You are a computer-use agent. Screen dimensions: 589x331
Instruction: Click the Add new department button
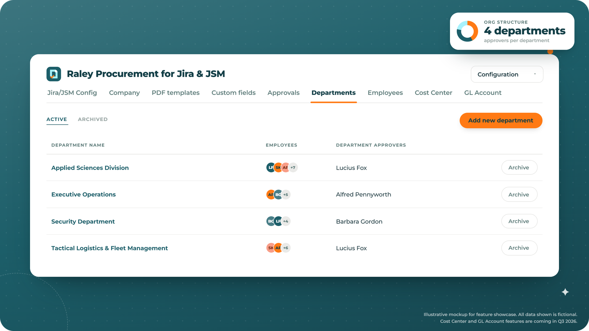click(501, 120)
